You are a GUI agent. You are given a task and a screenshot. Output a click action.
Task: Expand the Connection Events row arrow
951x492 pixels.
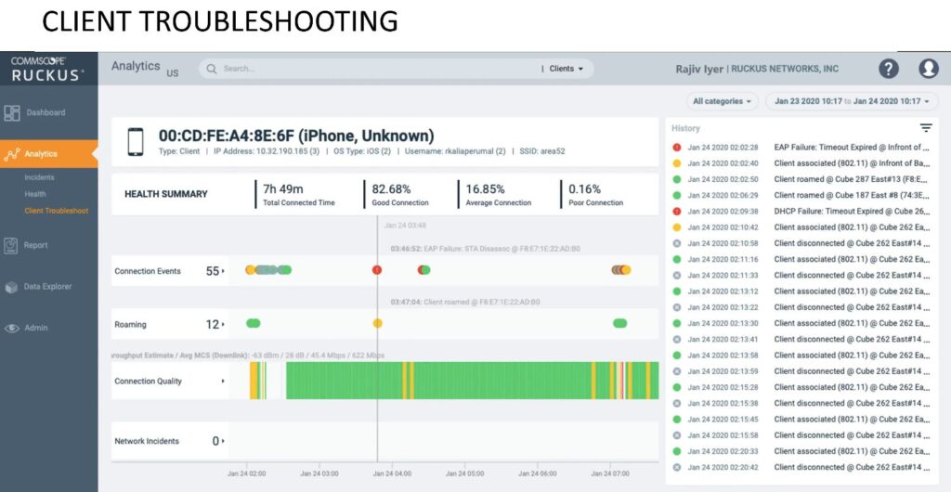tap(223, 271)
